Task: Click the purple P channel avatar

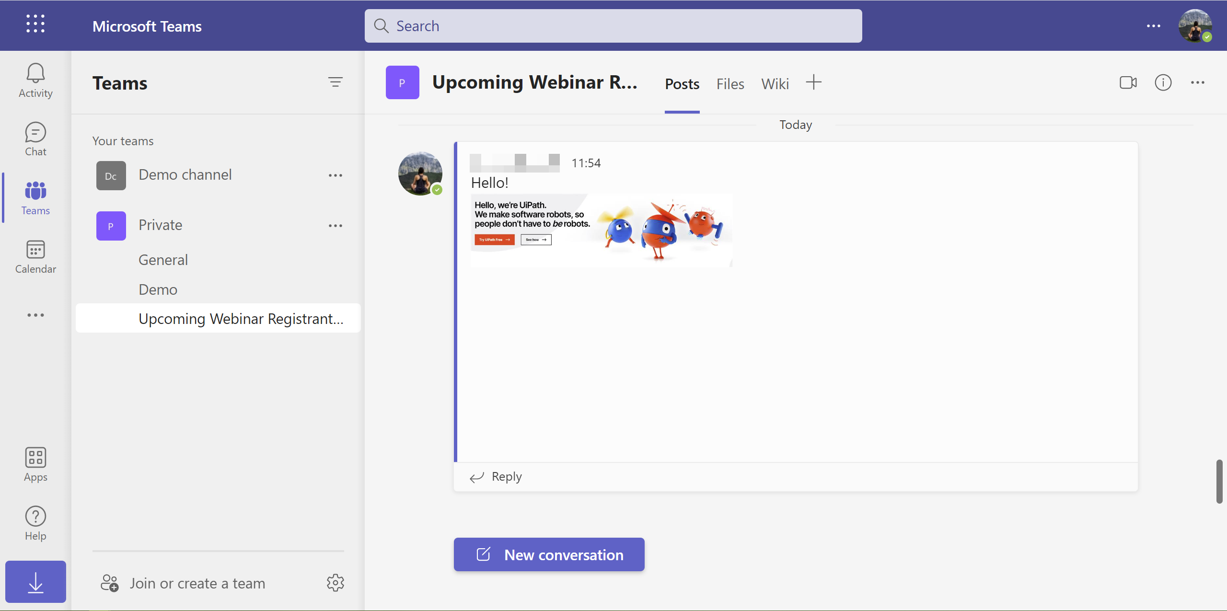Action: (x=403, y=82)
